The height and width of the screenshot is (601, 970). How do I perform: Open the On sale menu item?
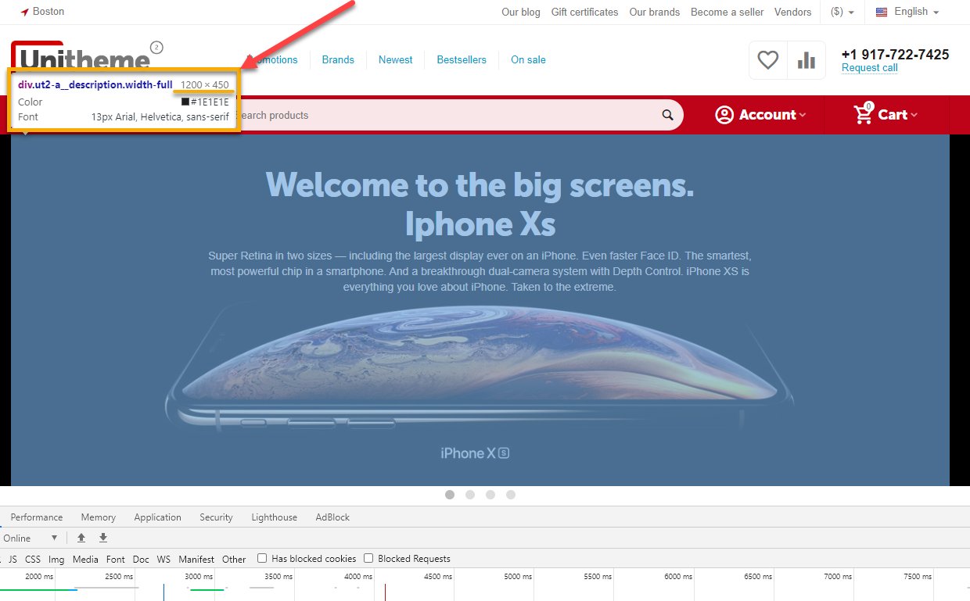click(x=528, y=59)
